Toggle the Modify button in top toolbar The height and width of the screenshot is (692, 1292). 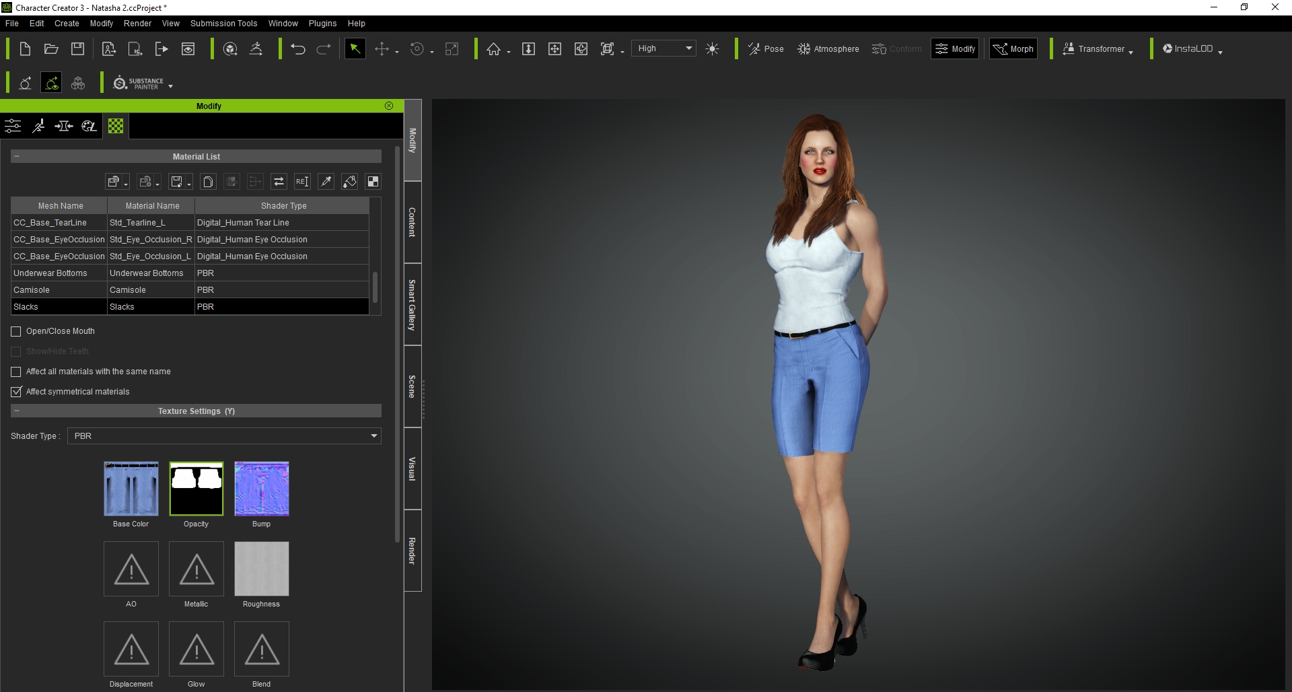pyautogui.click(x=955, y=48)
